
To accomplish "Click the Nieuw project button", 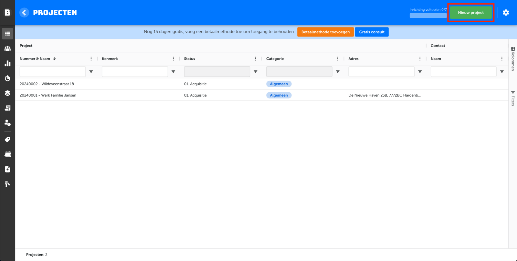I will 470,13.
